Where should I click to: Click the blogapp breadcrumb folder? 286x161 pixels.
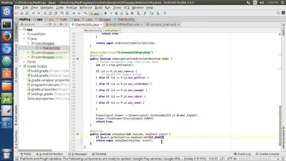tap(103, 19)
